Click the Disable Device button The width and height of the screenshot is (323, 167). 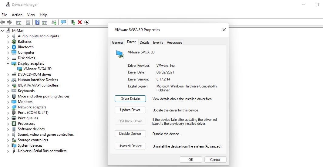130,134
